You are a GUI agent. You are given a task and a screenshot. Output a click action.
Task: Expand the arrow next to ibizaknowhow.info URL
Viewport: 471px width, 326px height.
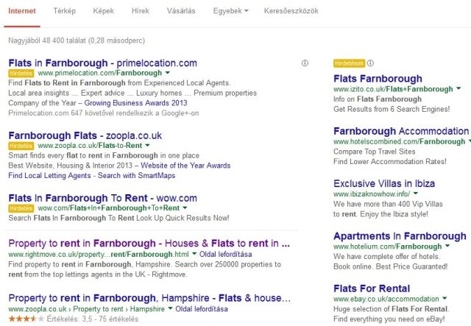[x=415, y=194]
